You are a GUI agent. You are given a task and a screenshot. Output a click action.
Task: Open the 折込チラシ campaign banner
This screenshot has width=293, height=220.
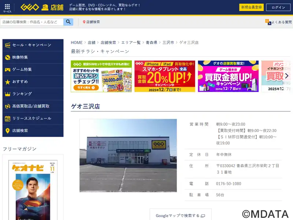pyautogui.click(x=101, y=76)
